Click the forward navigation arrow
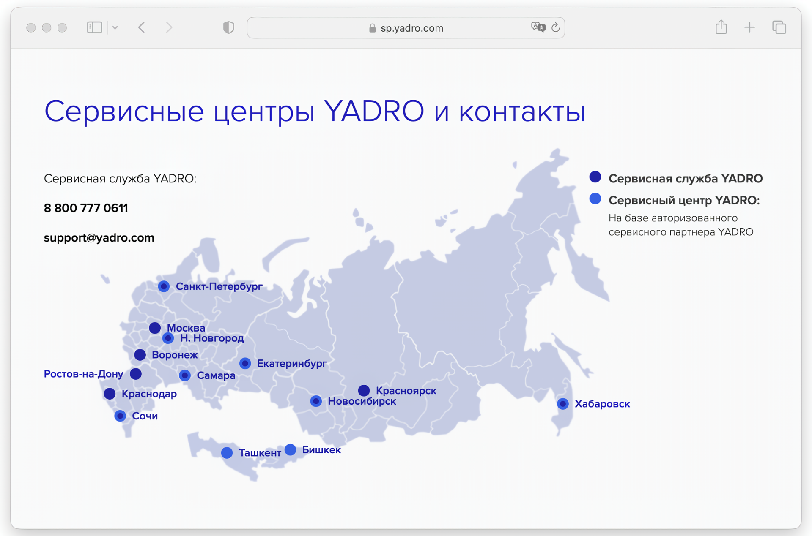The width and height of the screenshot is (812, 536). tap(169, 27)
